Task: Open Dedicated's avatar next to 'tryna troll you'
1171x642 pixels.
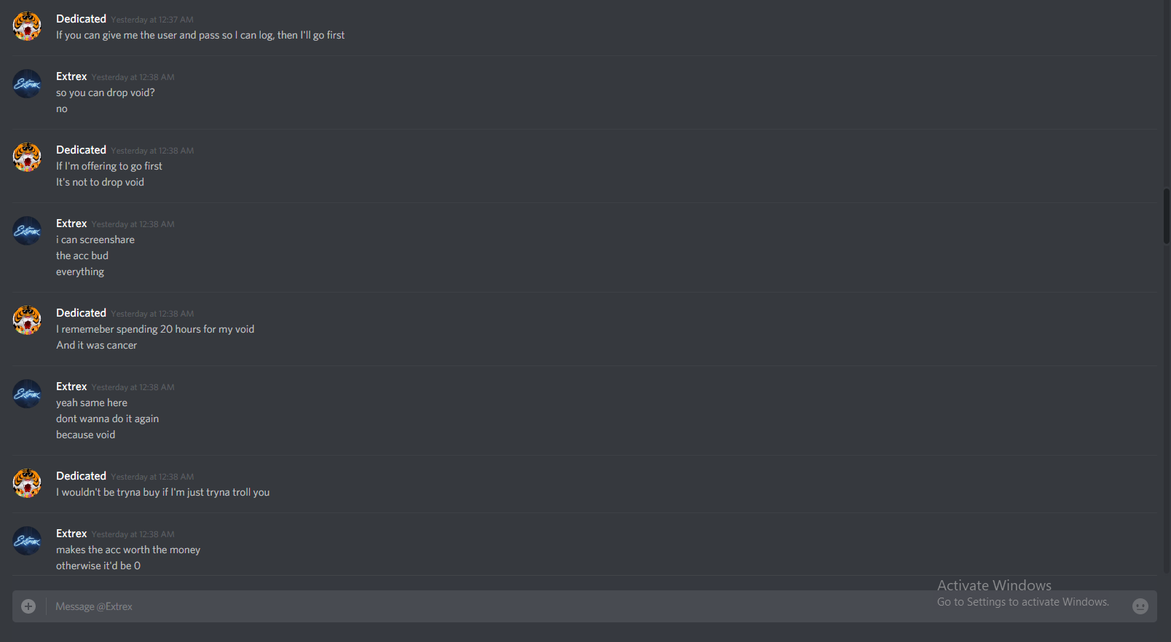Action: [x=27, y=483]
